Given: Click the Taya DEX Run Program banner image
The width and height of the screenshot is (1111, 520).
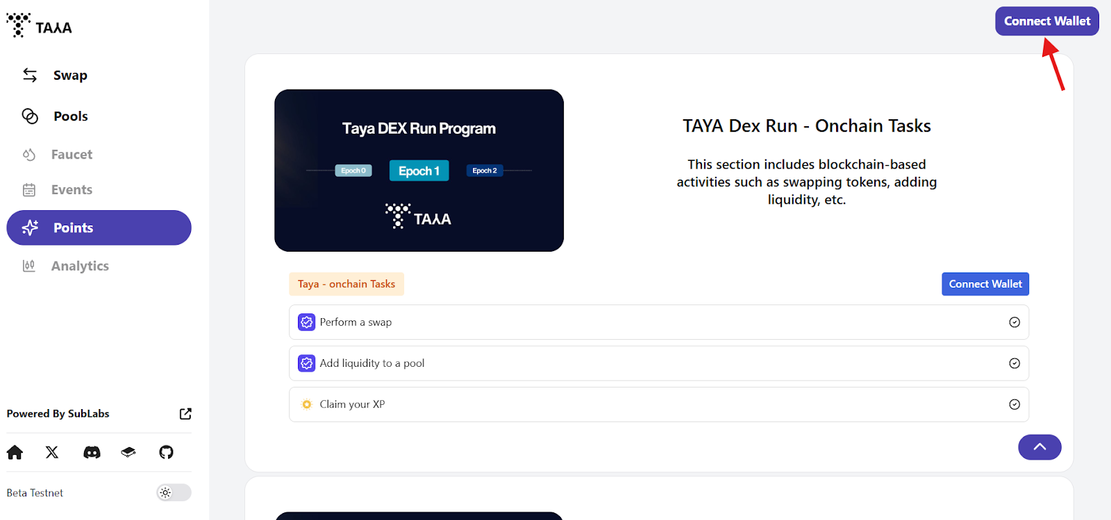Looking at the screenshot, I should coord(419,171).
